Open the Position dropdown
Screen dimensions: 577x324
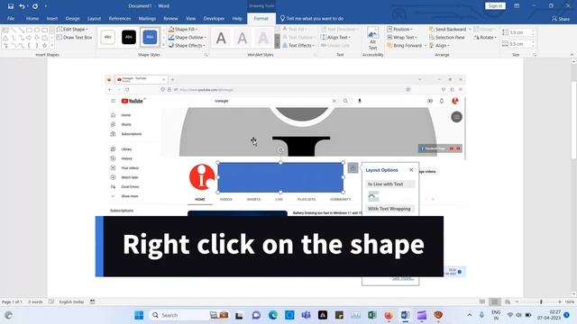[400, 29]
